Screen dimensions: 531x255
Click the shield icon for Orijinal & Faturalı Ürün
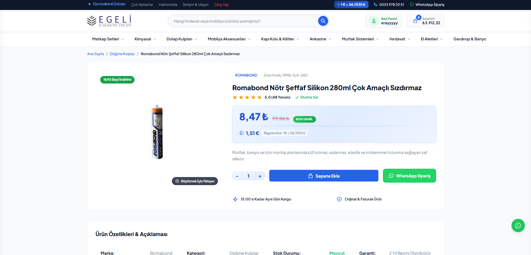(x=339, y=199)
